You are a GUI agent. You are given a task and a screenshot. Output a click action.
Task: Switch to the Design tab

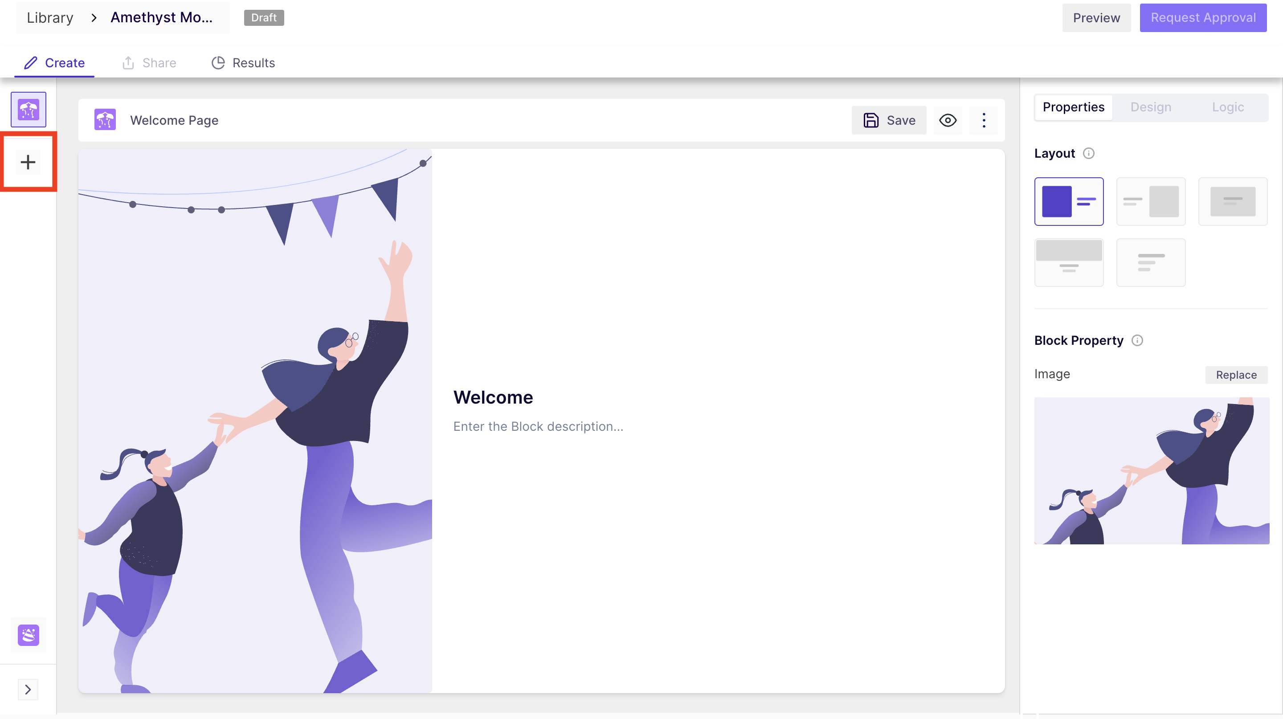click(x=1151, y=107)
